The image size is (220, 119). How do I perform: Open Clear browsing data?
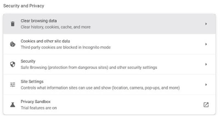tap(109, 24)
